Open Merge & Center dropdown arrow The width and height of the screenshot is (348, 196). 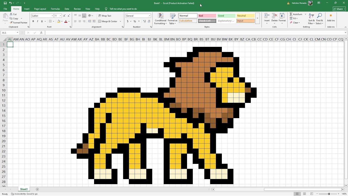[x=120, y=21]
